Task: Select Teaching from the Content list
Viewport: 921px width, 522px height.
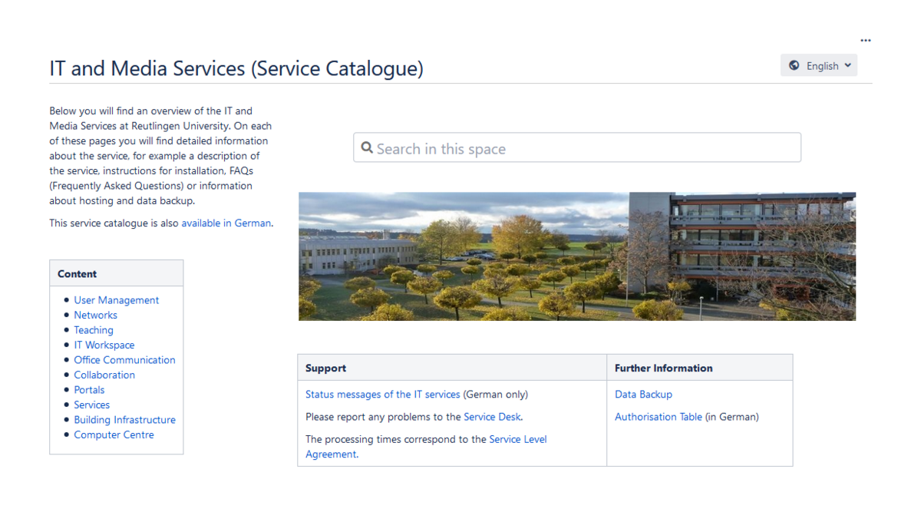Action: pyautogui.click(x=93, y=330)
